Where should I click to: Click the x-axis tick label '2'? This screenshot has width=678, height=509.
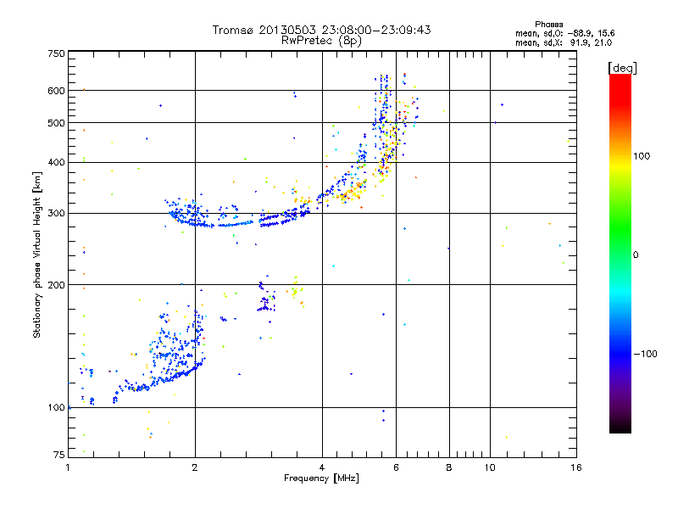tap(195, 467)
